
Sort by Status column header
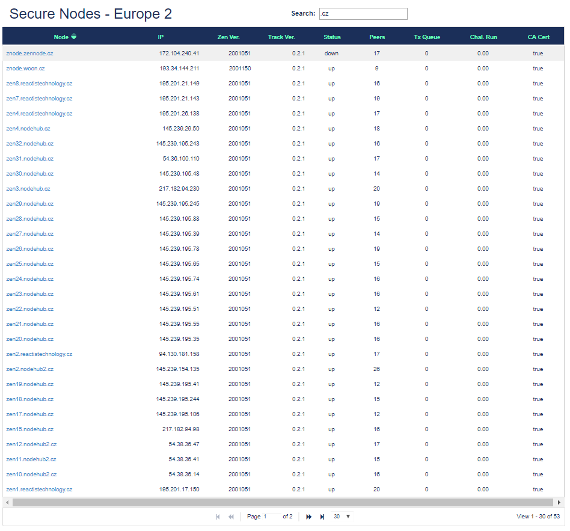coord(332,37)
